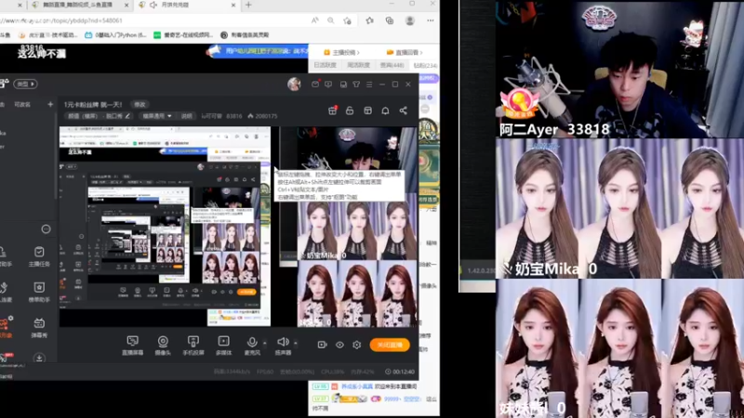Switch to the 钻粉(234) tab

point(426,65)
